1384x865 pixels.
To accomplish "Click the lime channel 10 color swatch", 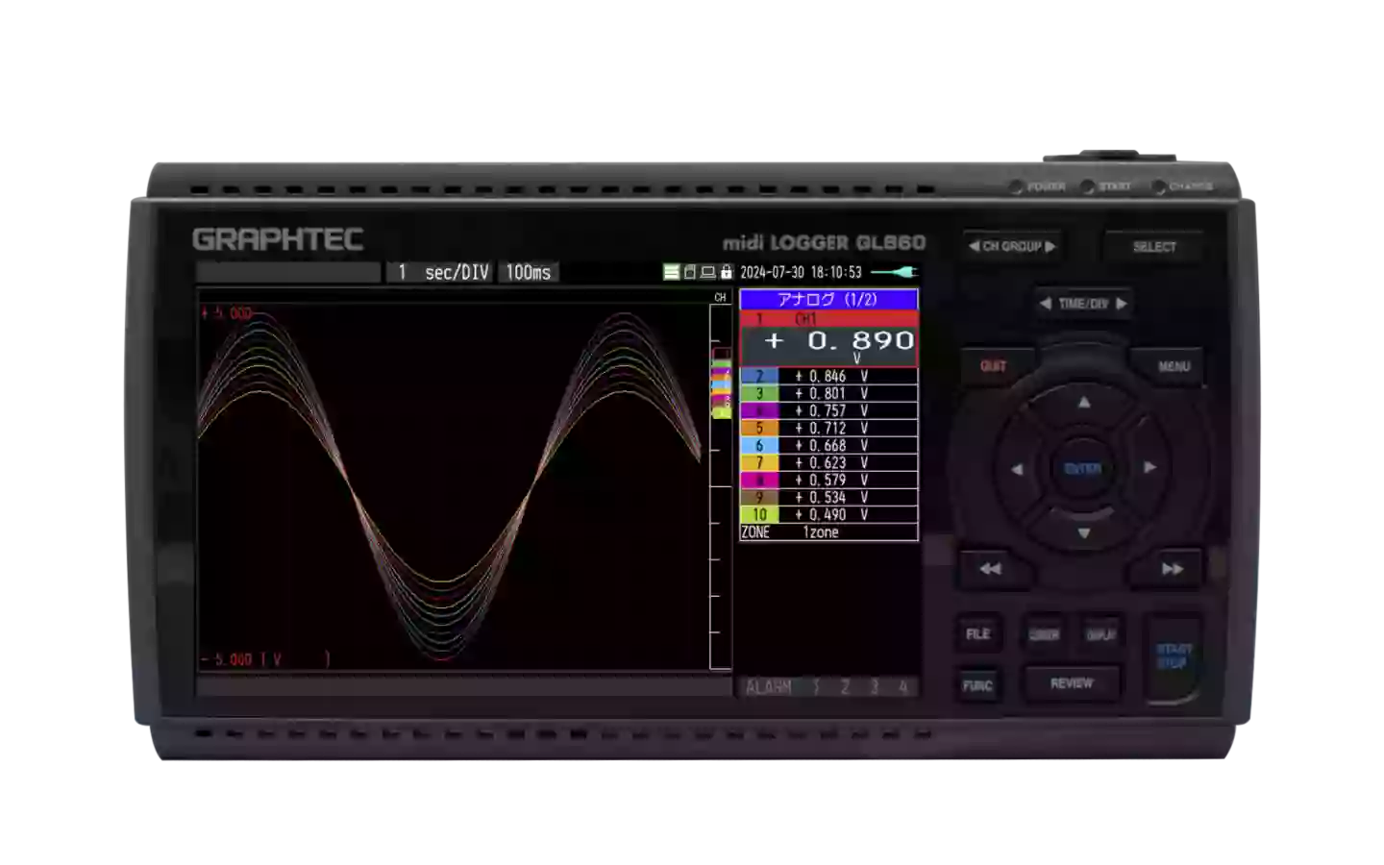I will 759,515.
